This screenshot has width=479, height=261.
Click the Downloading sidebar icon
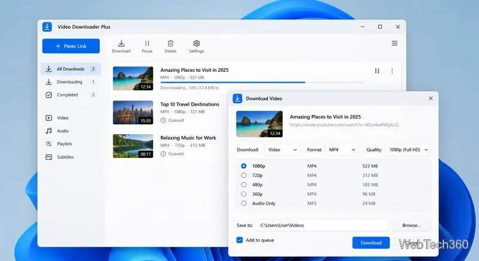(48, 82)
